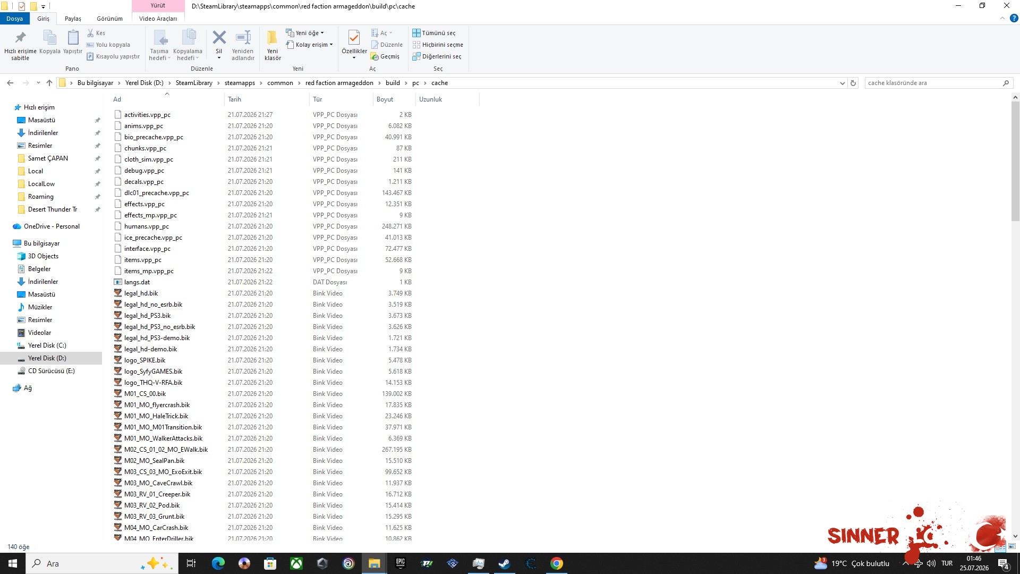
Task: Select file bio_precache.vpp_pc
Action: [x=154, y=137]
